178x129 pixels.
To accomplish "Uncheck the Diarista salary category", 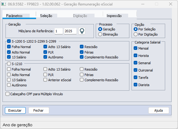I will point(135,85).
